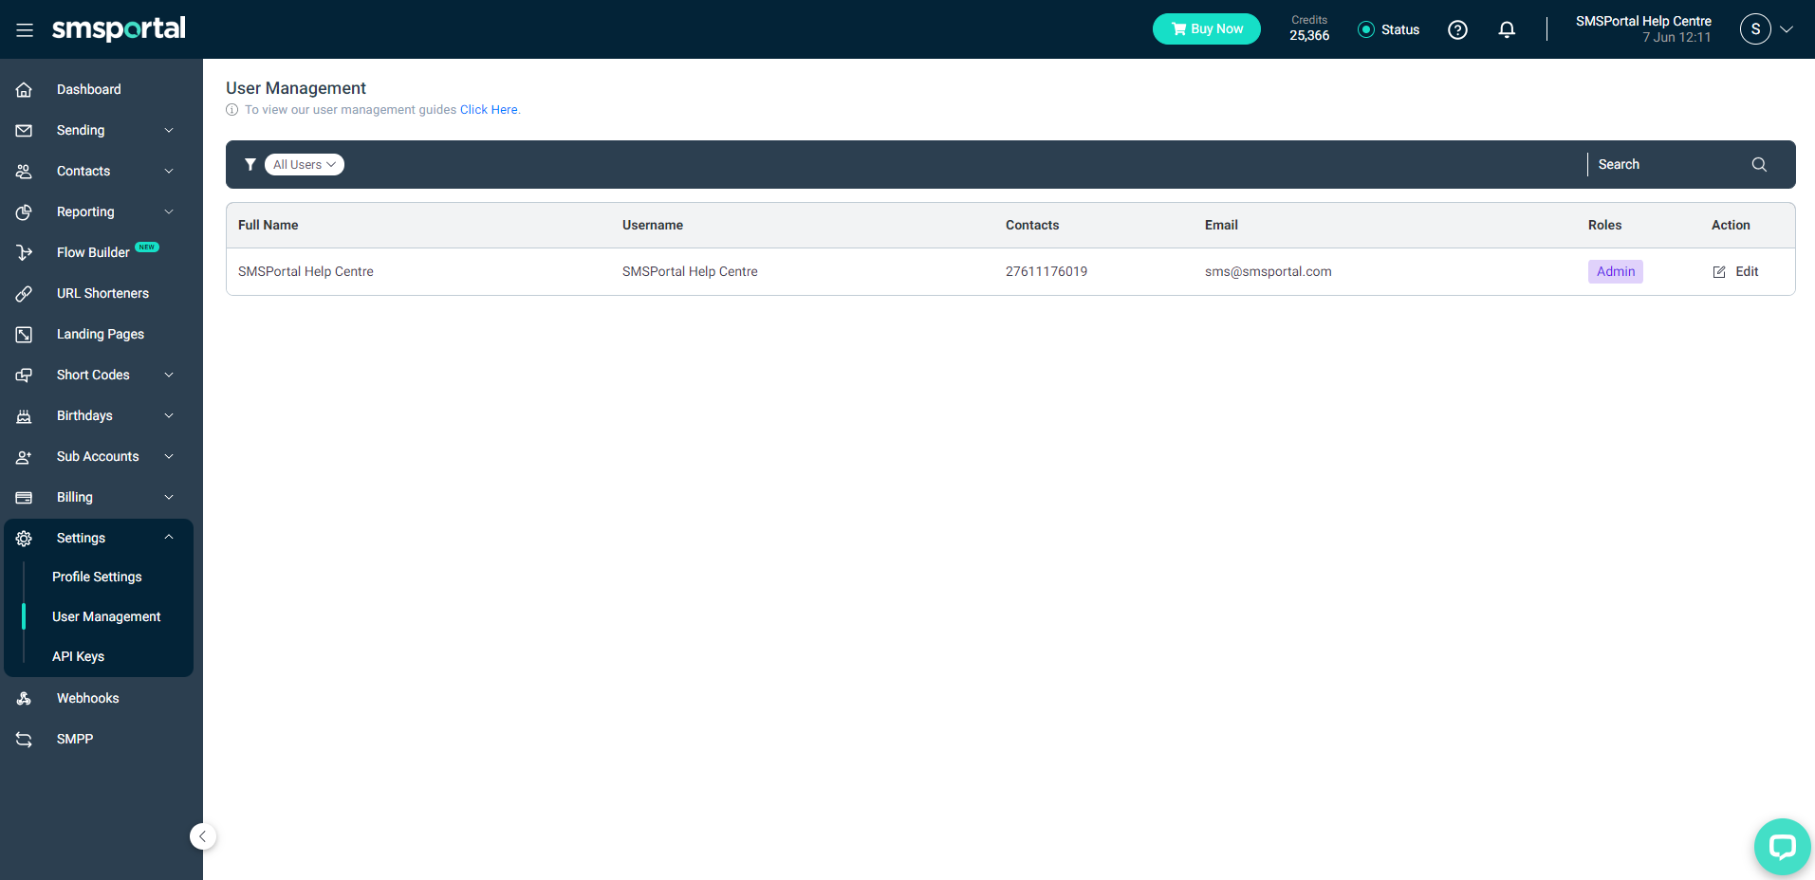This screenshot has height=880, width=1815.
Task: Click the Roles column header
Action: (1605, 225)
